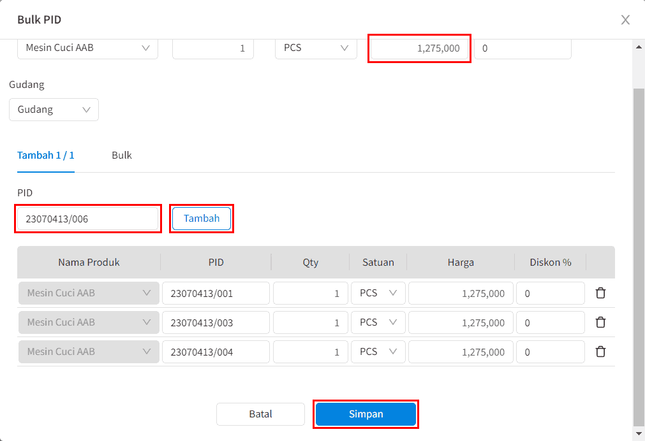Open product dropdown in row 23070413/003
The width and height of the screenshot is (645, 441).
tap(89, 322)
